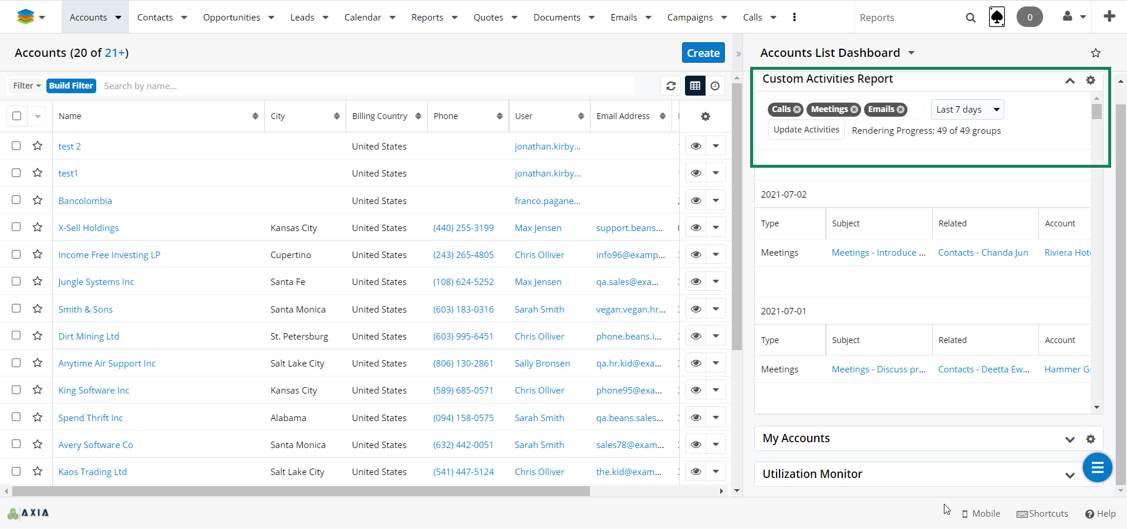Viewport: 1127px width, 529px height.
Task: Select the Kaos Trading Ltd checkbox
Action: 16,471
